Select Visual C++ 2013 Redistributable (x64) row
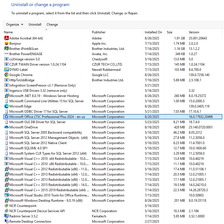The image size is (224, 224). click(x=113, y=174)
